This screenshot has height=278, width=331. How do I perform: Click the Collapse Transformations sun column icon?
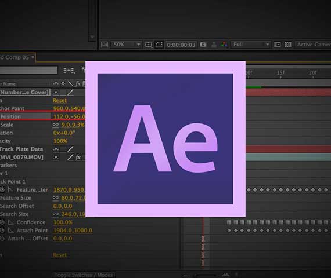(x=63, y=83)
